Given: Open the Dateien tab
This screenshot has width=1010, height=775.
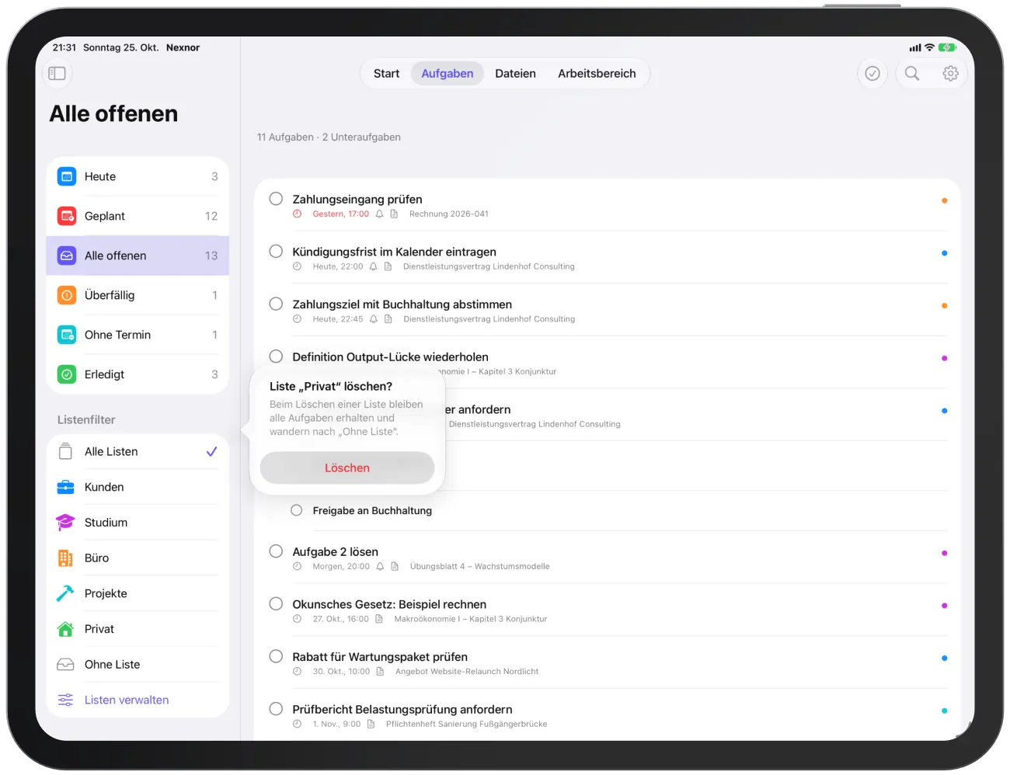Looking at the screenshot, I should click(515, 74).
